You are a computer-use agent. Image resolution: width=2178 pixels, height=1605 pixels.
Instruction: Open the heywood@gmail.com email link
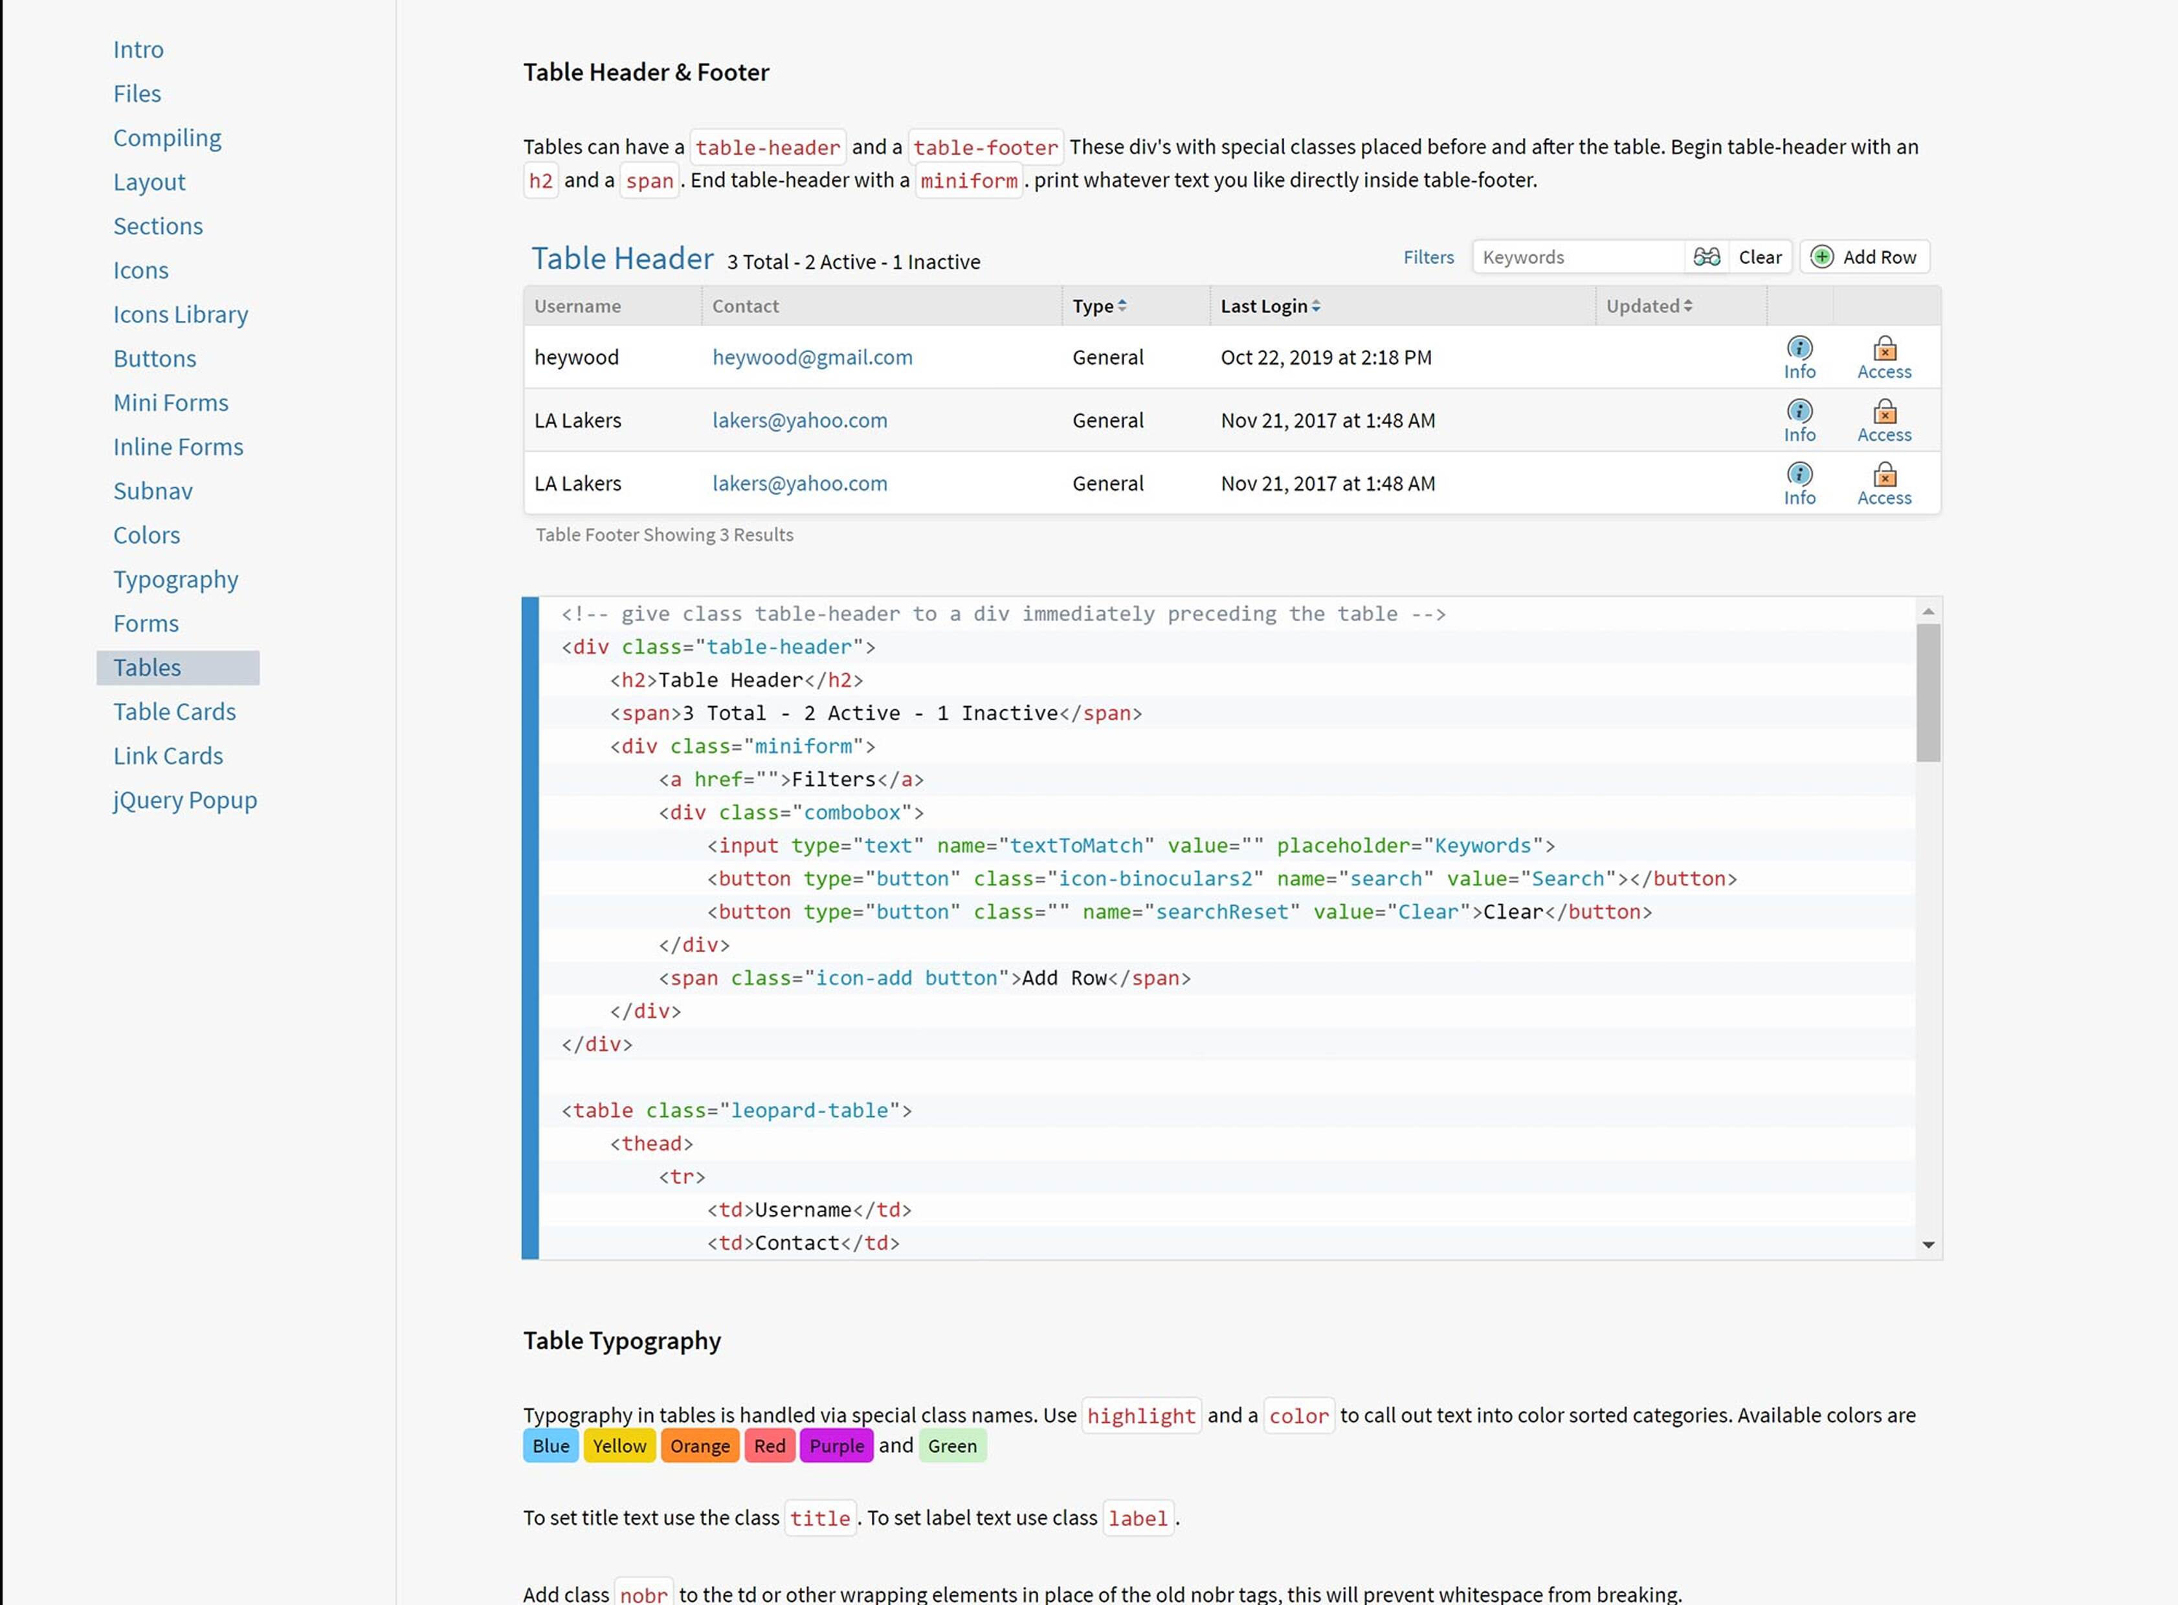tap(812, 357)
